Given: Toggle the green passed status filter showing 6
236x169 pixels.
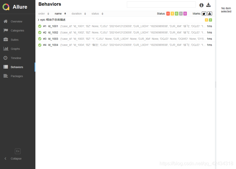Looking at the screenshot, I should coord(176,14).
